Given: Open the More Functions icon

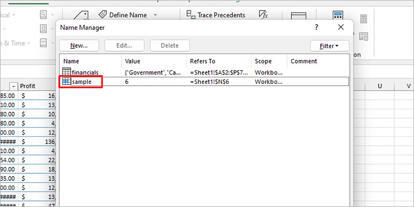Looking at the screenshot, I should tap(43, 43).
